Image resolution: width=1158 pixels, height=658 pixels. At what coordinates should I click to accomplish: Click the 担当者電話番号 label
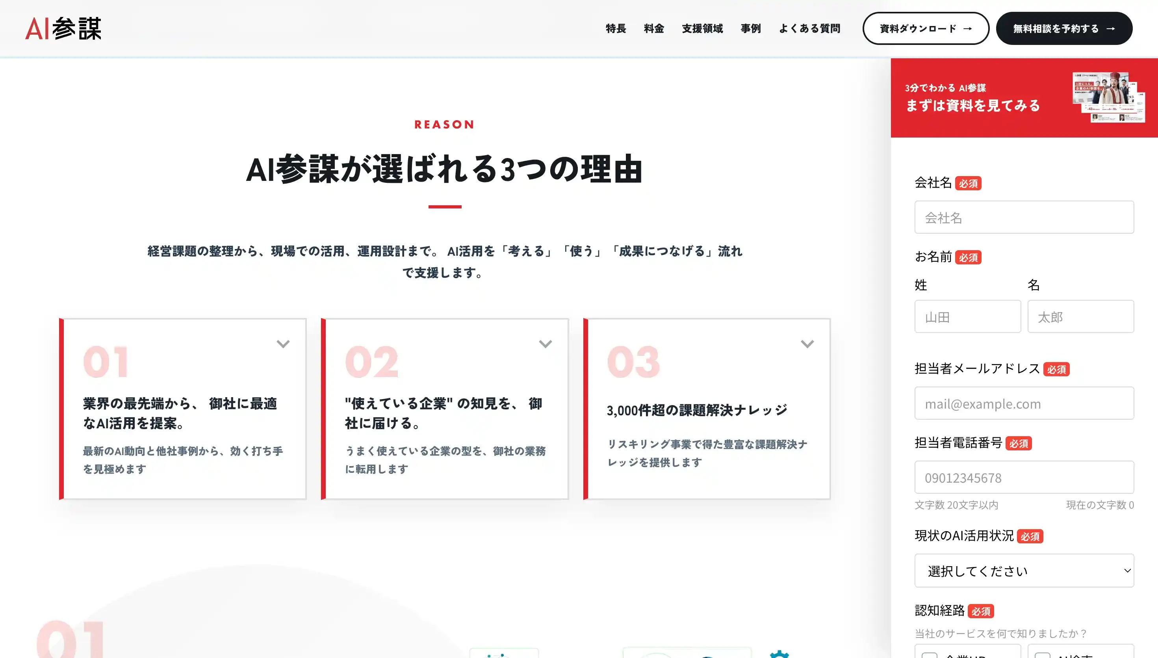[x=958, y=443]
